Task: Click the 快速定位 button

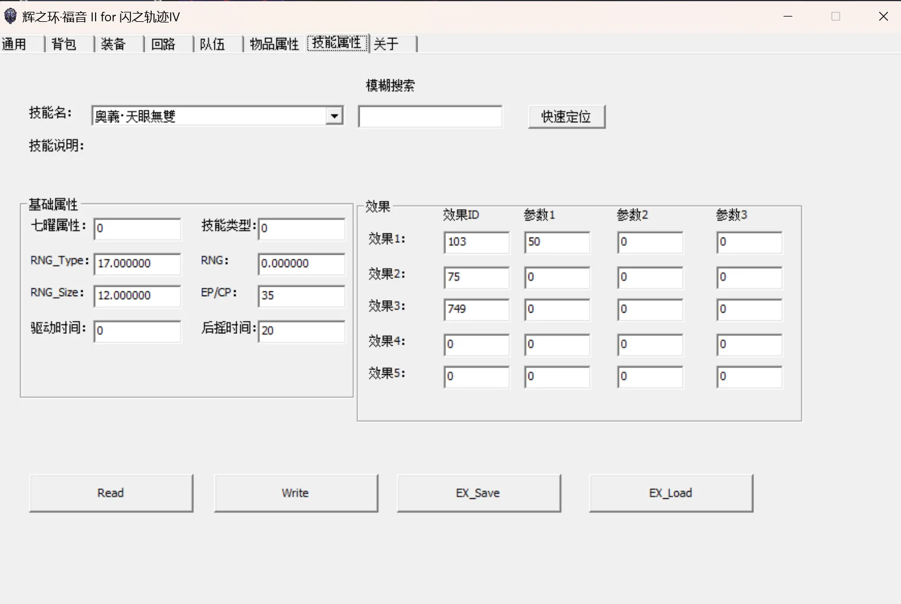Action: click(x=566, y=117)
